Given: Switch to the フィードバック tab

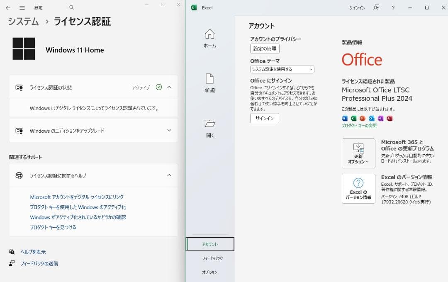Looking at the screenshot, I should point(209,258).
